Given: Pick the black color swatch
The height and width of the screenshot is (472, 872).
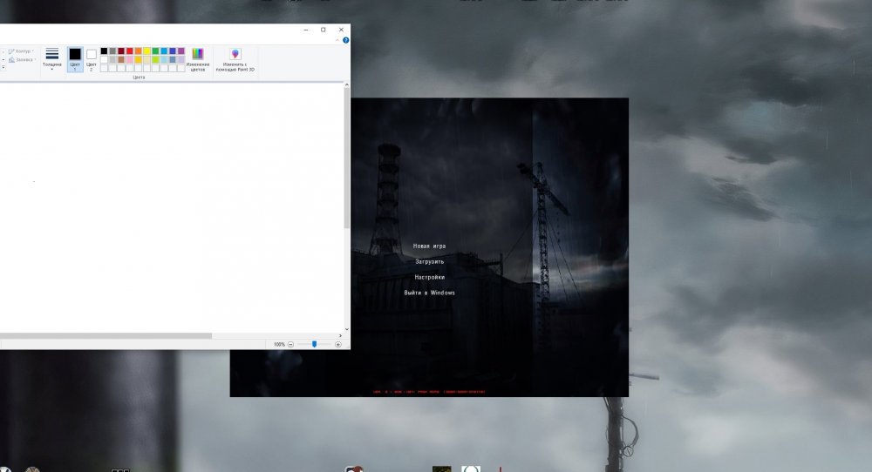Looking at the screenshot, I should coord(104,51).
